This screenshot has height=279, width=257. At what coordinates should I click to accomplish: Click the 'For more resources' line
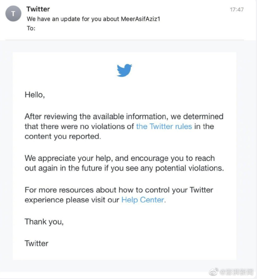click(x=119, y=190)
